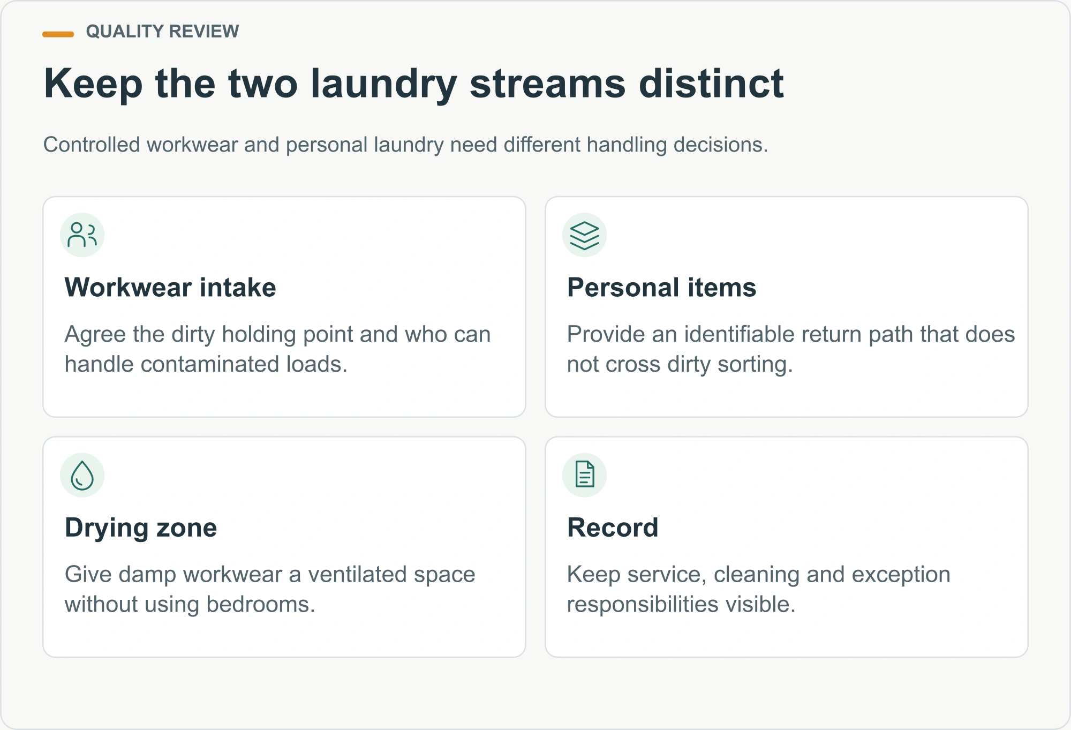Click the 'QUALITY REVIEW' label
The height and width of the screenshot is (730, 1071).
[162, 32]
